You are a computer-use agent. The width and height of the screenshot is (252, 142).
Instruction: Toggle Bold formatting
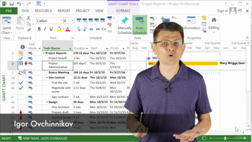coord(39,29)
